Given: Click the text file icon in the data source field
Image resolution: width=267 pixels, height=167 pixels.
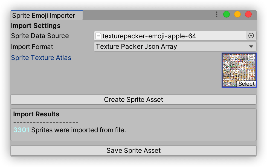Looking at the screenshot, I should pyautogui.click(x=98, y=36).
